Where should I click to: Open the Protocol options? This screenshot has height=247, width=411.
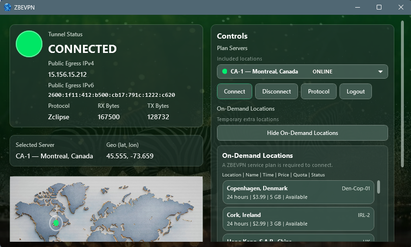point(319,92)
